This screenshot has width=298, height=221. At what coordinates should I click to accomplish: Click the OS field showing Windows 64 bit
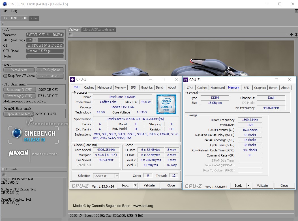(45, 45)
